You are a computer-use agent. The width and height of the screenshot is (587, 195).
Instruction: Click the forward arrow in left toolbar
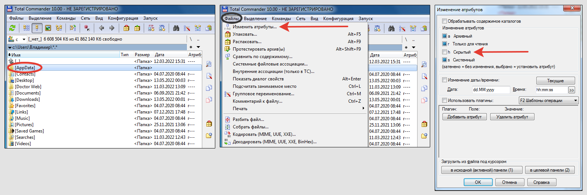click(x=112, y=28)
